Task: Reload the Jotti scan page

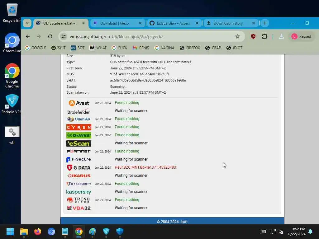Action: 50,36
